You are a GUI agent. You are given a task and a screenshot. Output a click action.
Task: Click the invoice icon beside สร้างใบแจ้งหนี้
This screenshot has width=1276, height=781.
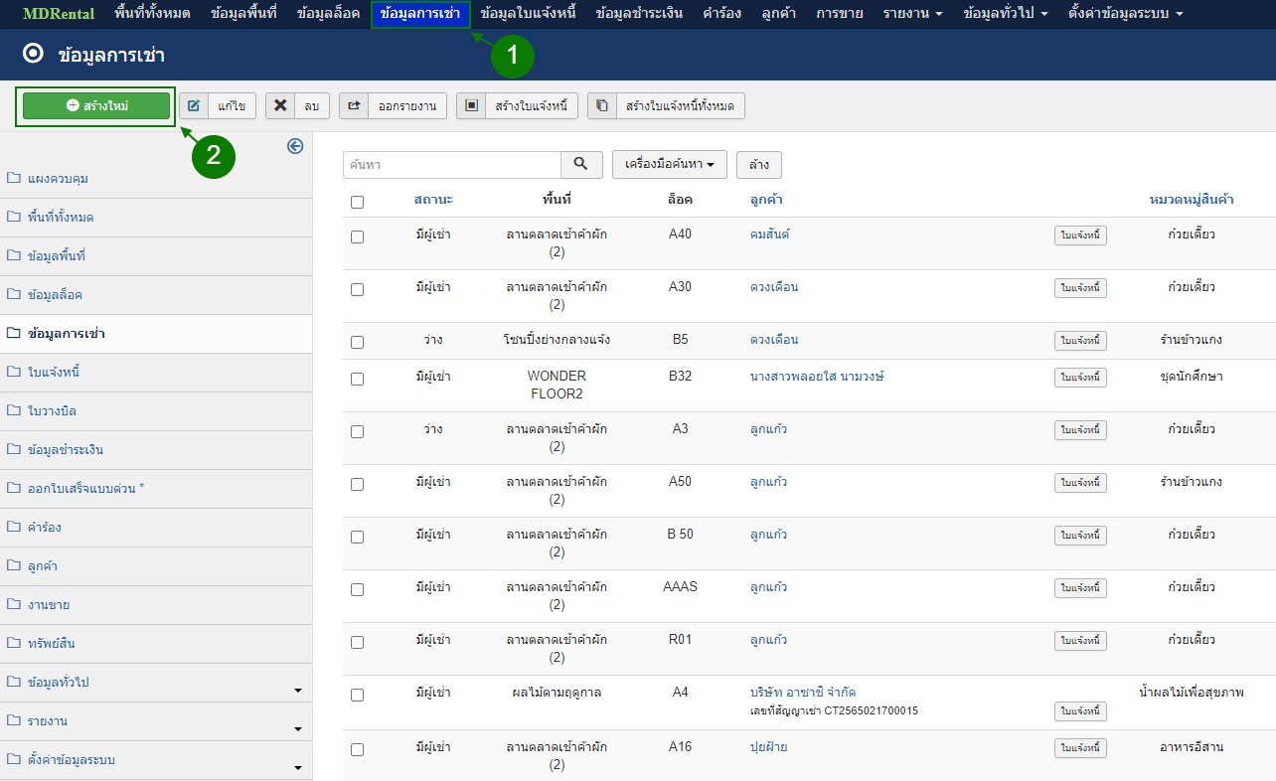[471, 105]
